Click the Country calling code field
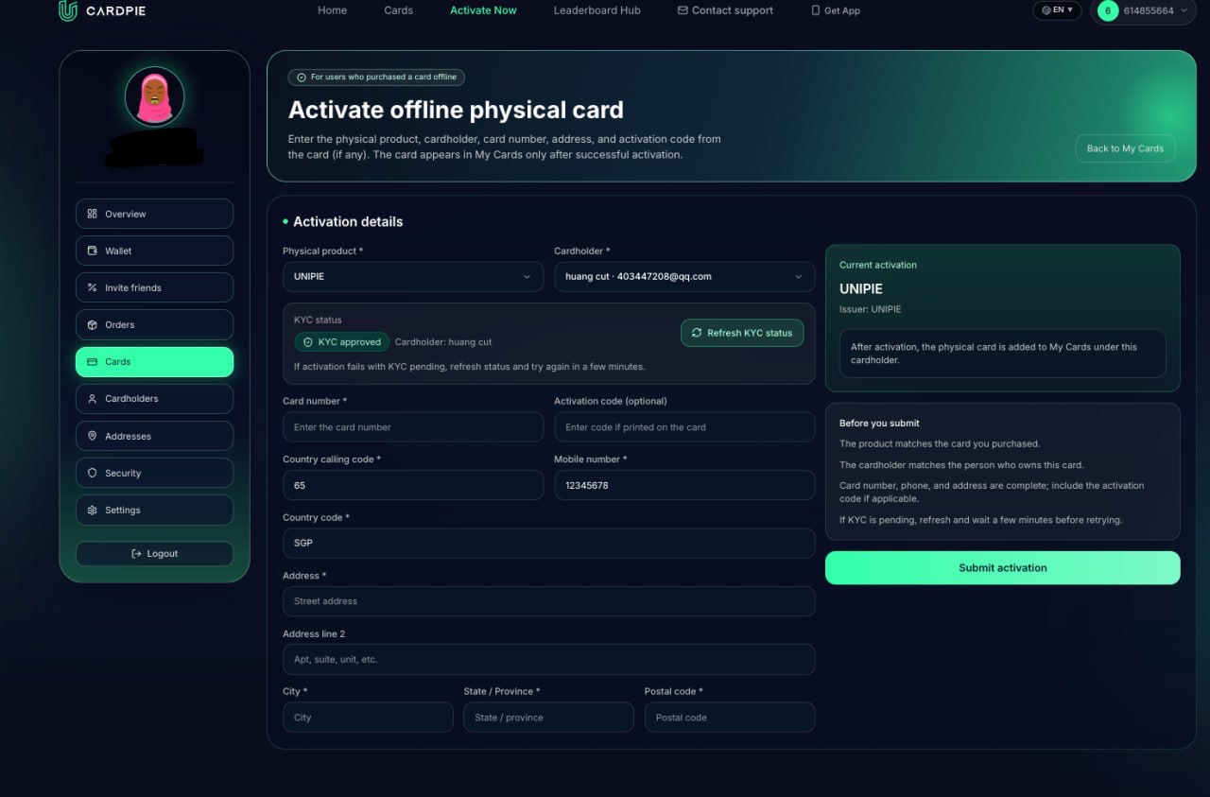This screenshot has height=797, width=1210. pyautogui.click(x=412, y=485)
